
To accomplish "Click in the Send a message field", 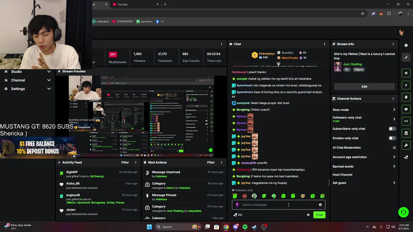I will [278, 205].
